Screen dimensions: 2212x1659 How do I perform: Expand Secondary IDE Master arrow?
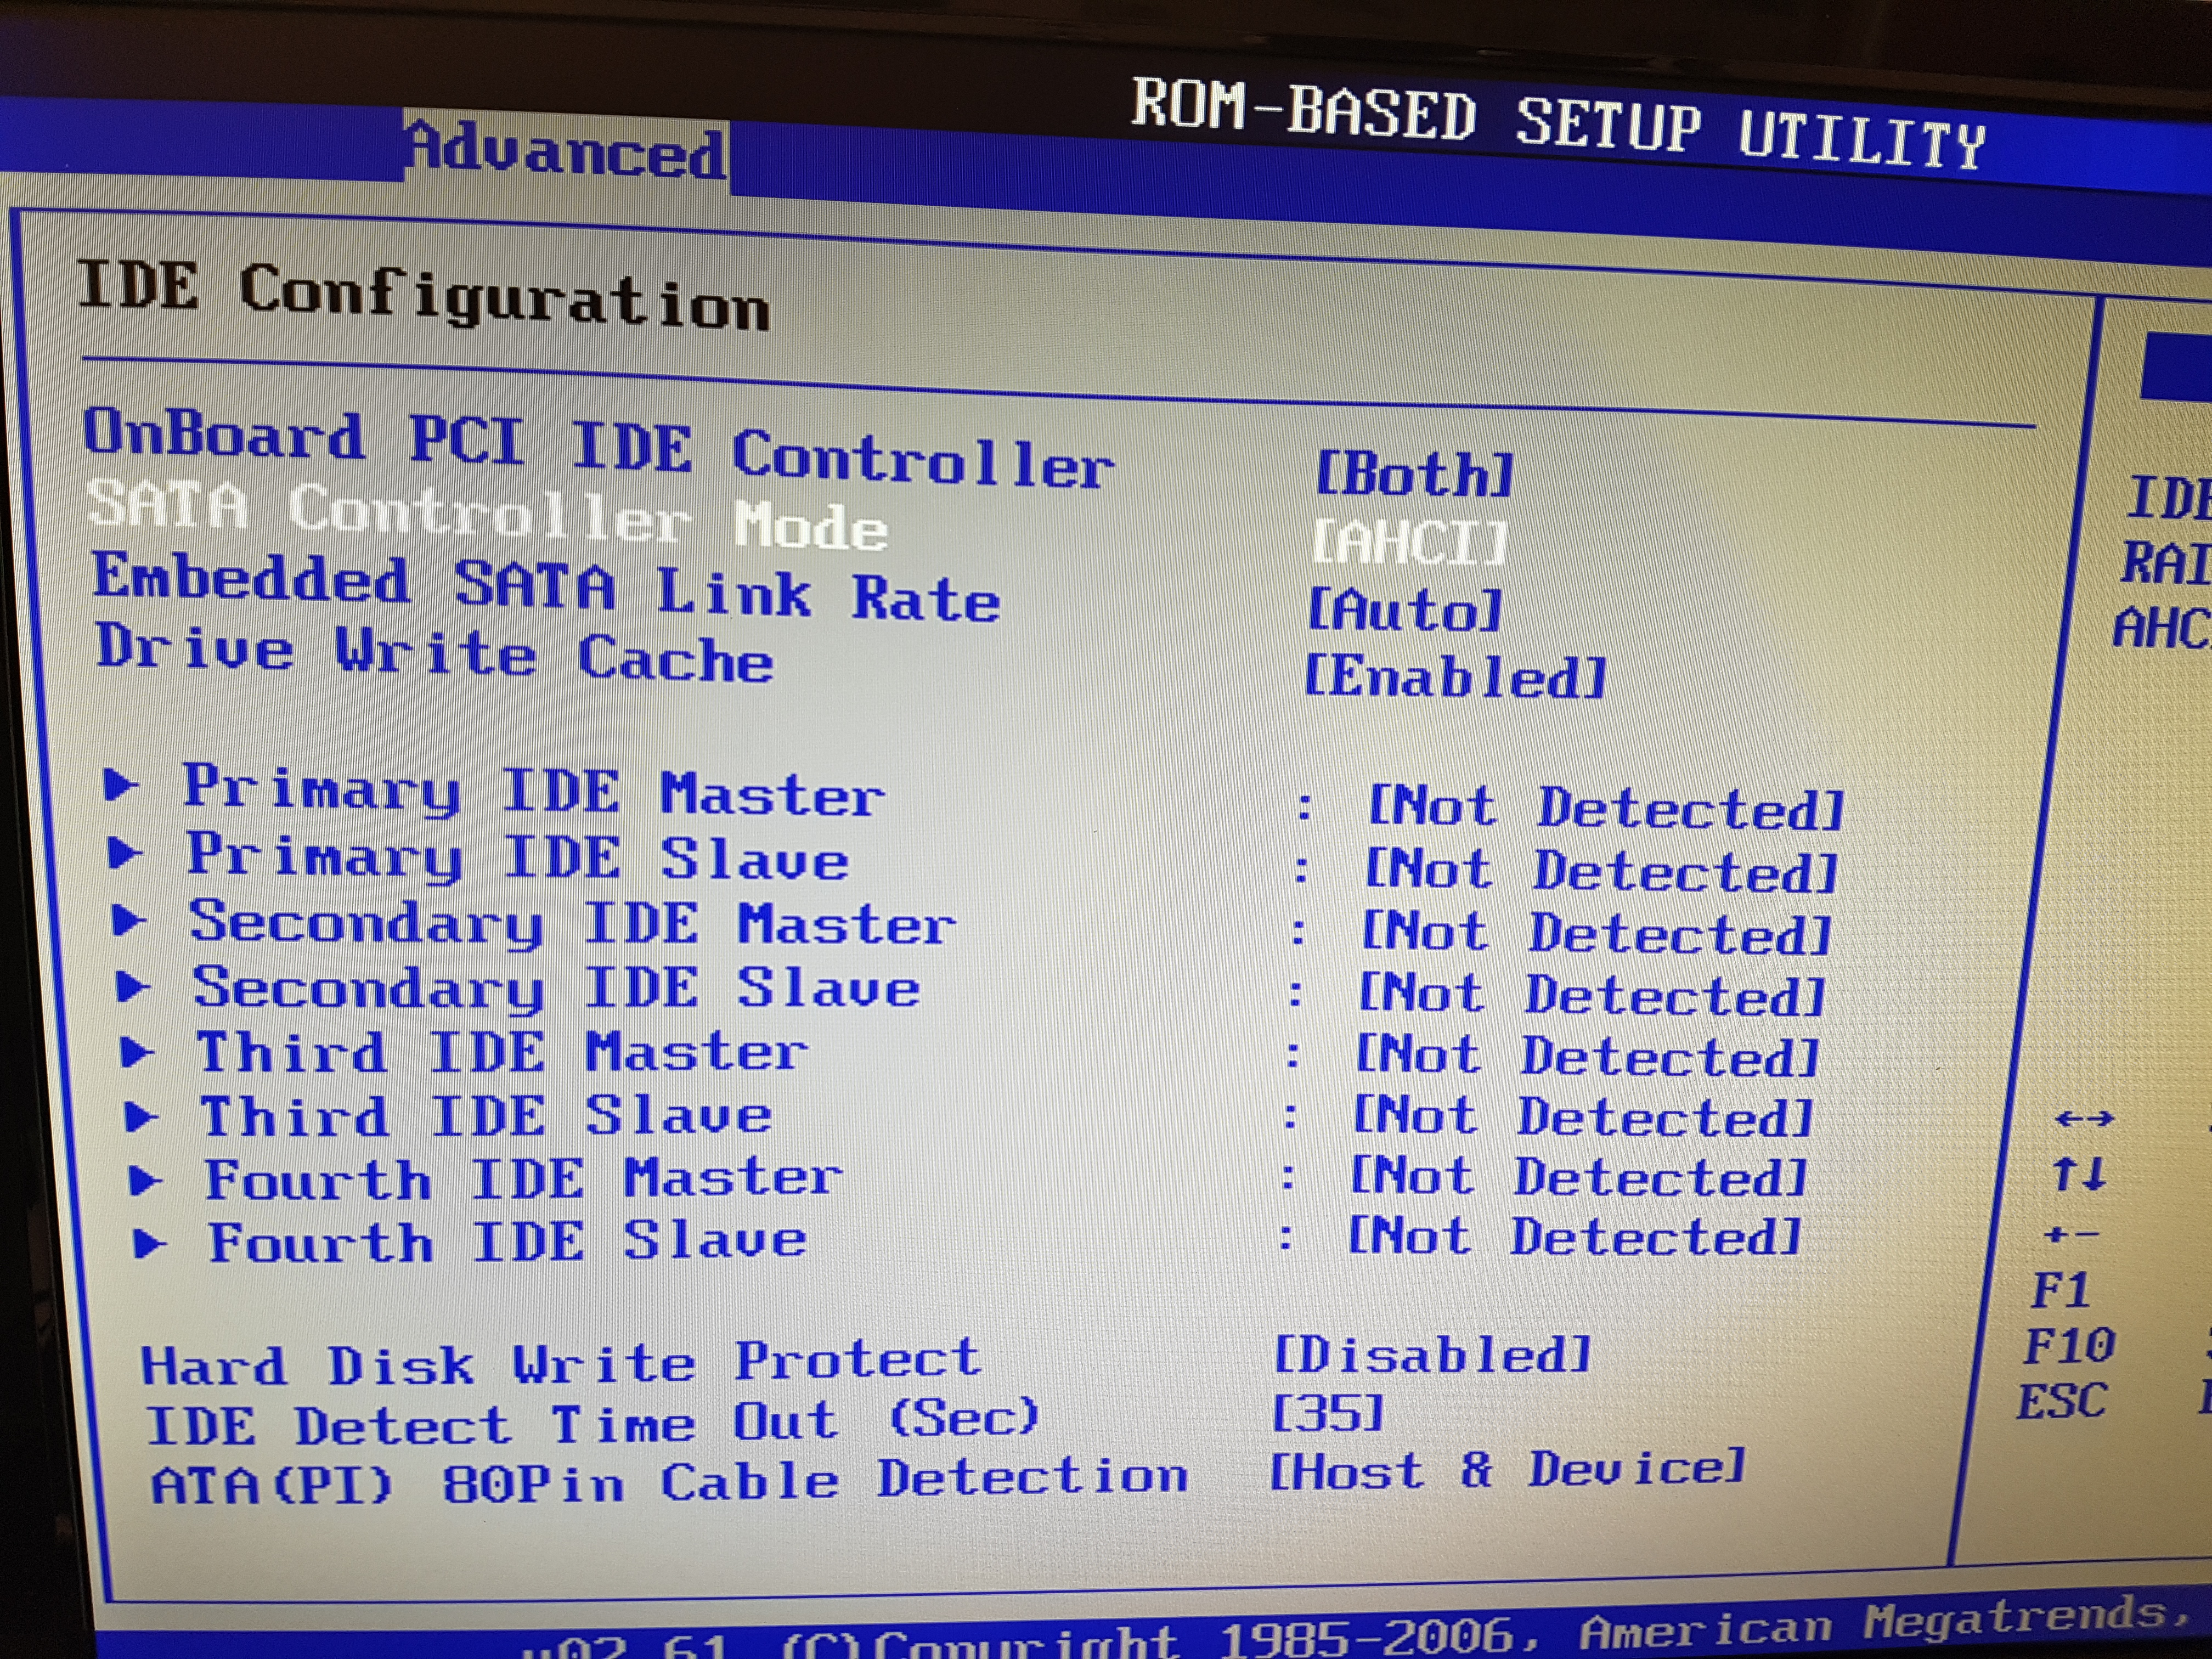(x=130, y=920)
